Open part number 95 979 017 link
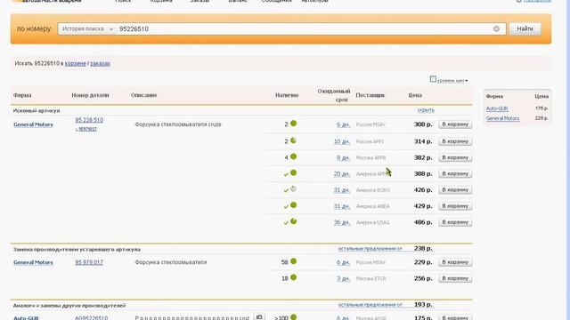 [89, 262]
